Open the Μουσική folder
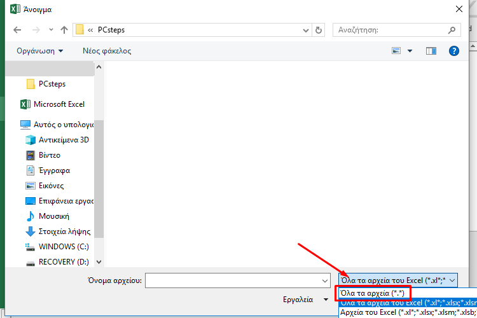 click(48, 216)
